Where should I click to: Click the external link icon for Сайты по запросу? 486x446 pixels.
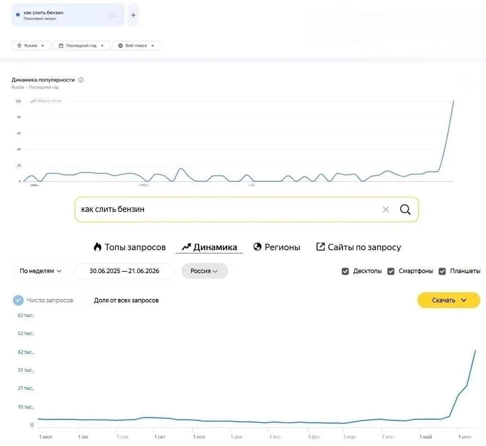click(320, 247)
